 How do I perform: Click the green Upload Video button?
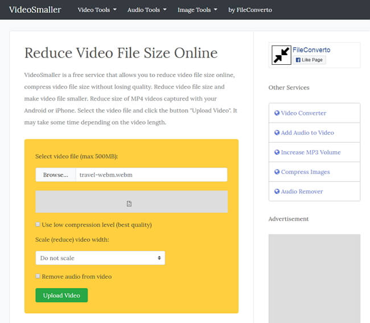[x=61, y=295]
